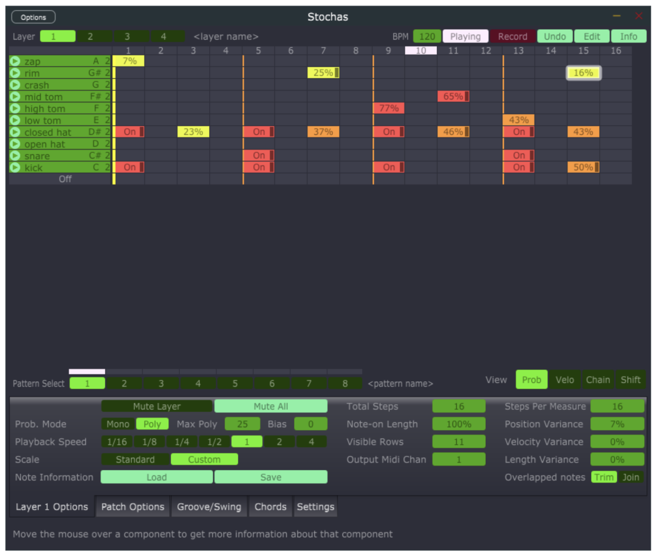Set Prob. Mode to Poly
The width and height of the screenshot is (658, 556).
click(152, 424)
